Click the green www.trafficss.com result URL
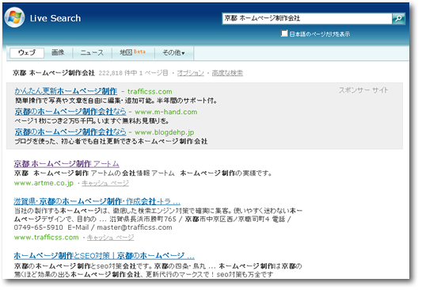422x290 pixels. (46, 237)
